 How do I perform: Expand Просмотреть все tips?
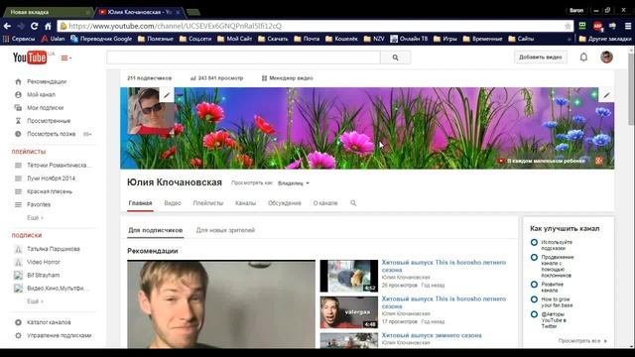pos(582,341)
